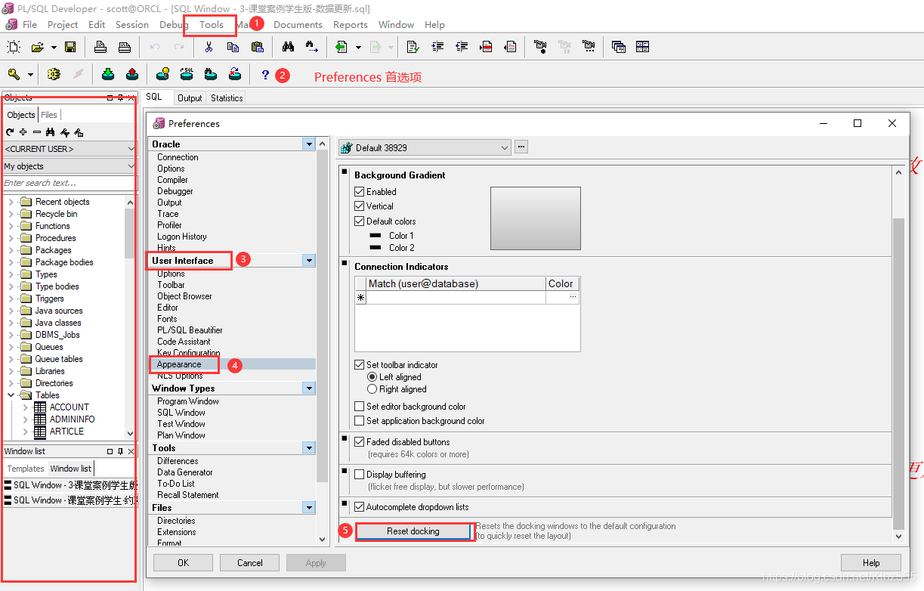Click the ACCOUNT table icon
This screenshot has width=924, height=591.
pyautogui.click(x=40, y=407)
